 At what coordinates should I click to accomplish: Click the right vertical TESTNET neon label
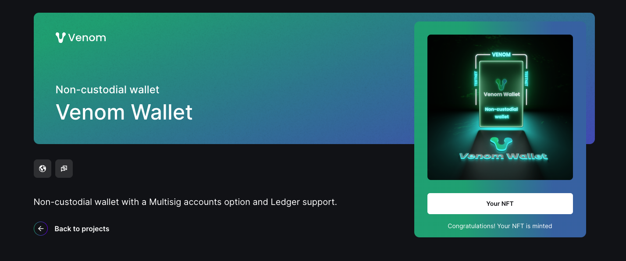point(526,79)
